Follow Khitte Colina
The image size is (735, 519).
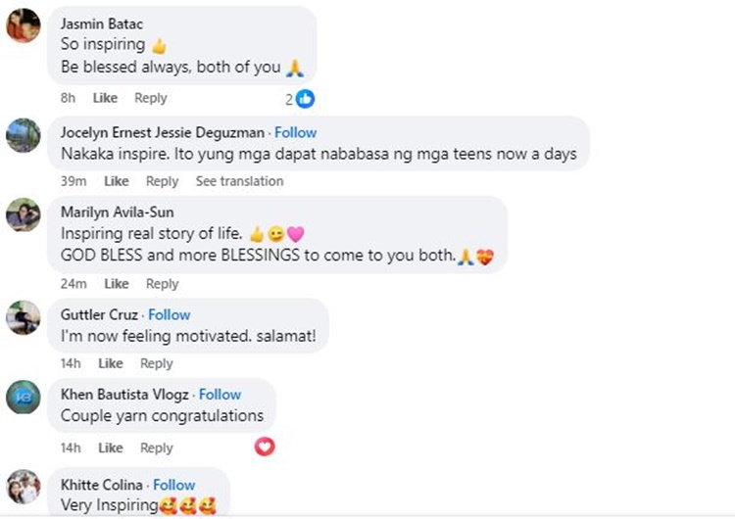[x=173, y=485]
